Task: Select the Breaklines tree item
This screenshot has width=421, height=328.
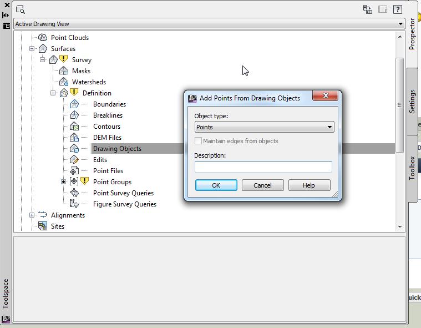Action: tap(108, 115)
